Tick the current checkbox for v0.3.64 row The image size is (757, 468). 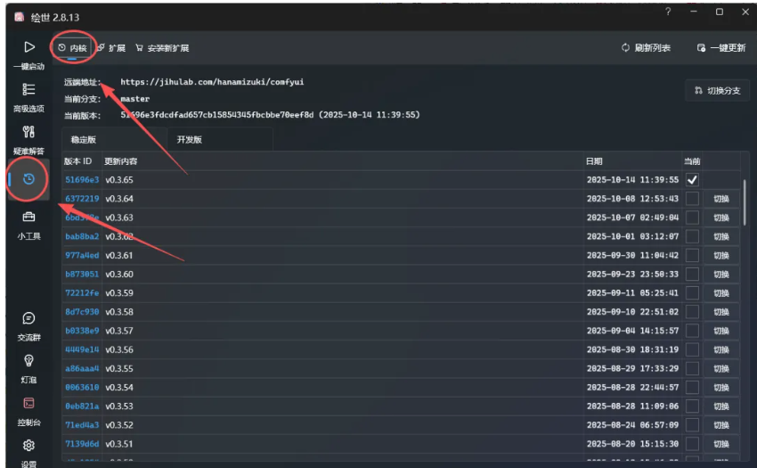coord(692,199)
